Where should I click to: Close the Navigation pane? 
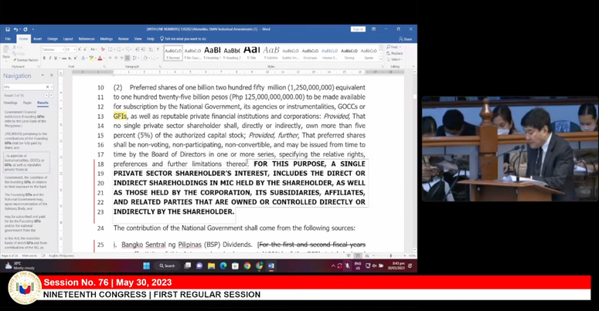point(52,75)
